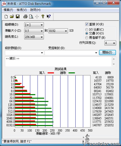Save results using the floppy disk icon

coord(18,17)
